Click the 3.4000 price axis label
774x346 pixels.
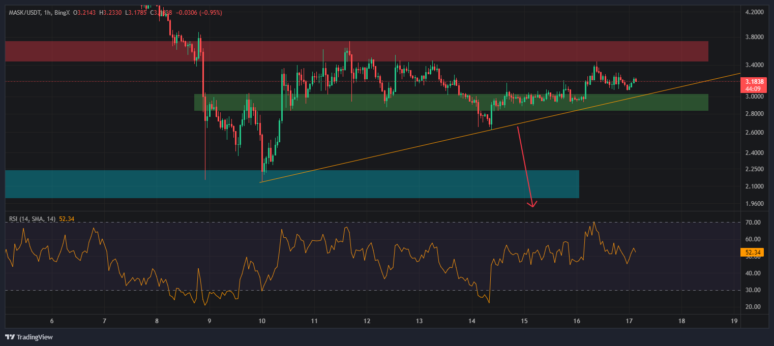pyautogui.click(x=754, y=65)
